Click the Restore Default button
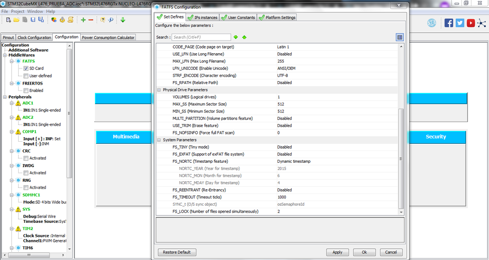Viewport: 489px width, 260px height. click(x=177, y=252)
